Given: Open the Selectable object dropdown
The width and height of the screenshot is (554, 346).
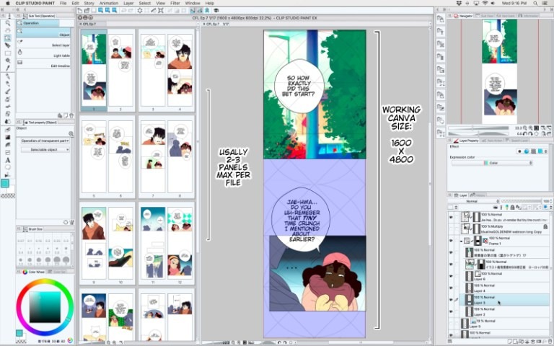Looking at the screenshot, I should coord(45,150).
